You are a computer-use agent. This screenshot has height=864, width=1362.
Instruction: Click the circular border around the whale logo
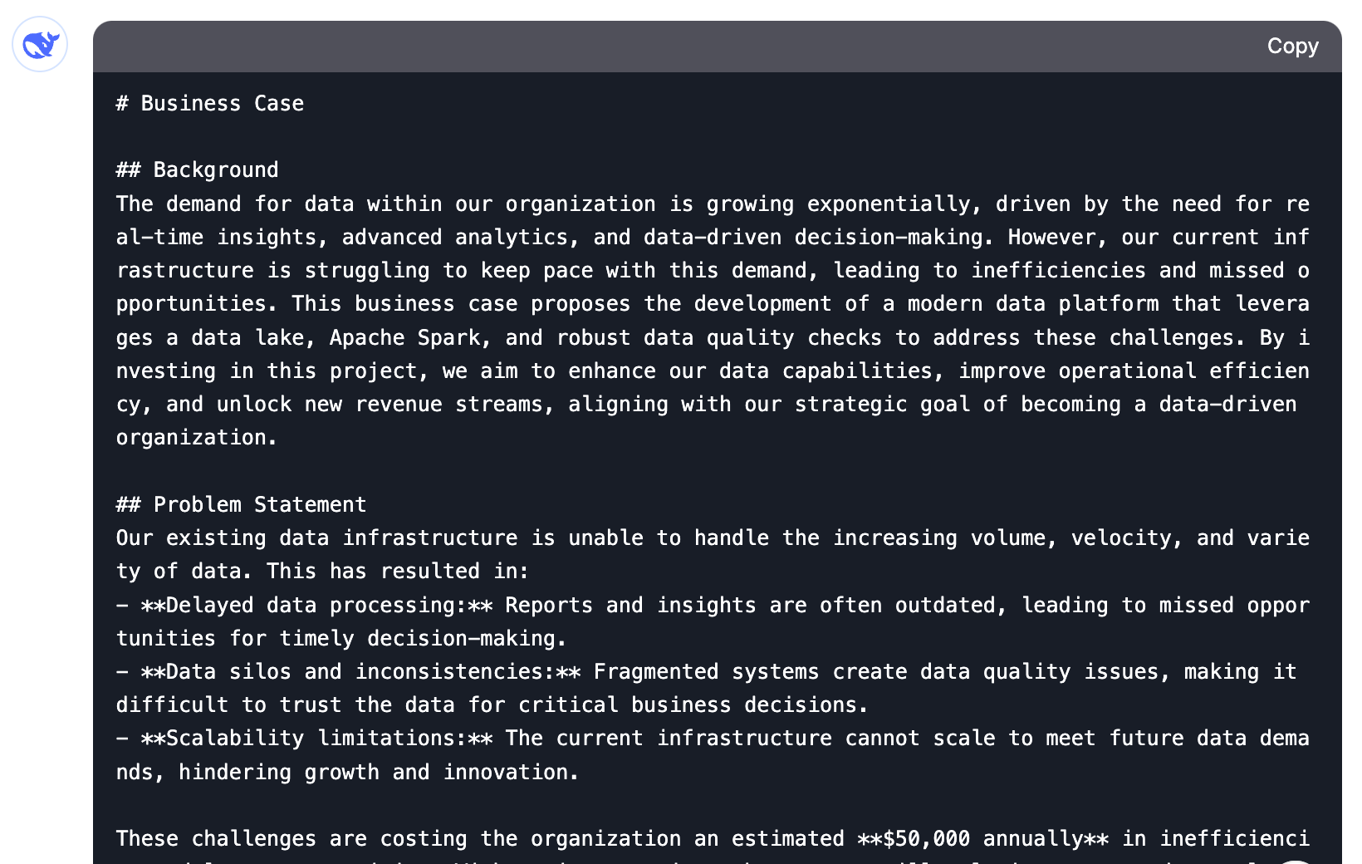(40, 18)
